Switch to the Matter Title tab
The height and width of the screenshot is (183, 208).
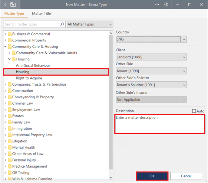coord(41,14)
